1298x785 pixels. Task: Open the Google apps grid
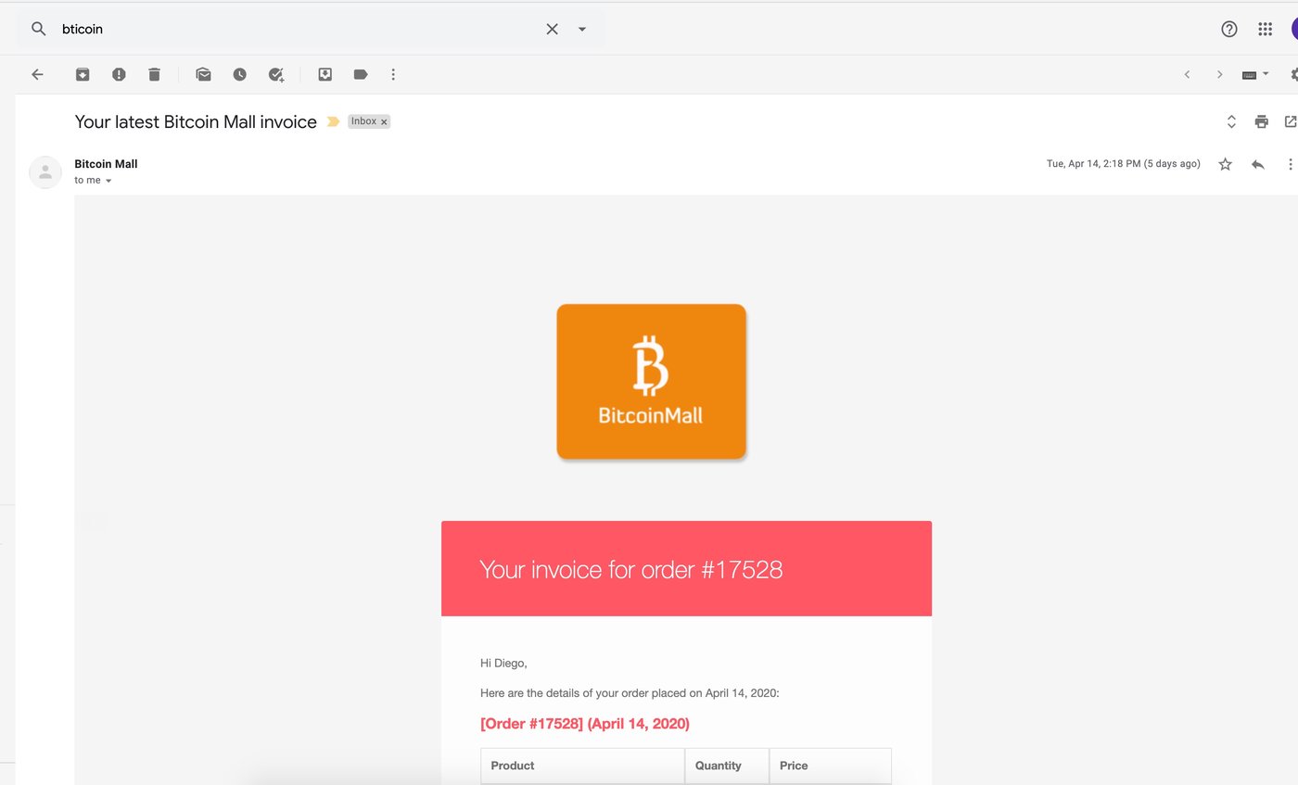click(1266, 29)
